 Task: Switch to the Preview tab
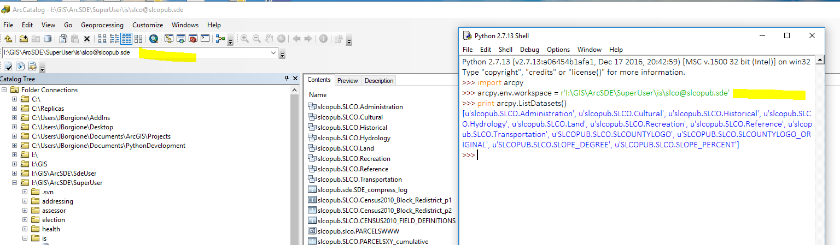(x=347, y=81)
